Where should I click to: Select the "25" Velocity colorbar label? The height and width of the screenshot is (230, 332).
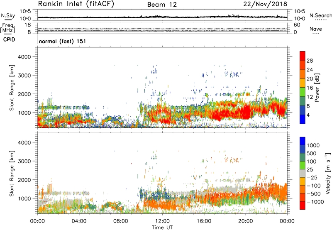pyautogui.click(x=310, y=170)
